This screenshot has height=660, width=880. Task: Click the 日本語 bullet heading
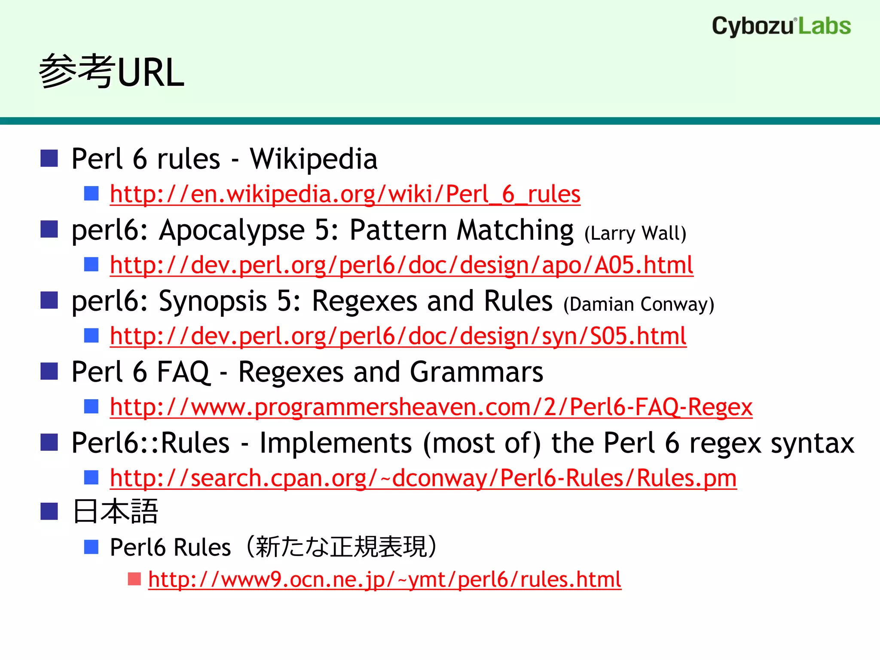[x=115, y=511]
